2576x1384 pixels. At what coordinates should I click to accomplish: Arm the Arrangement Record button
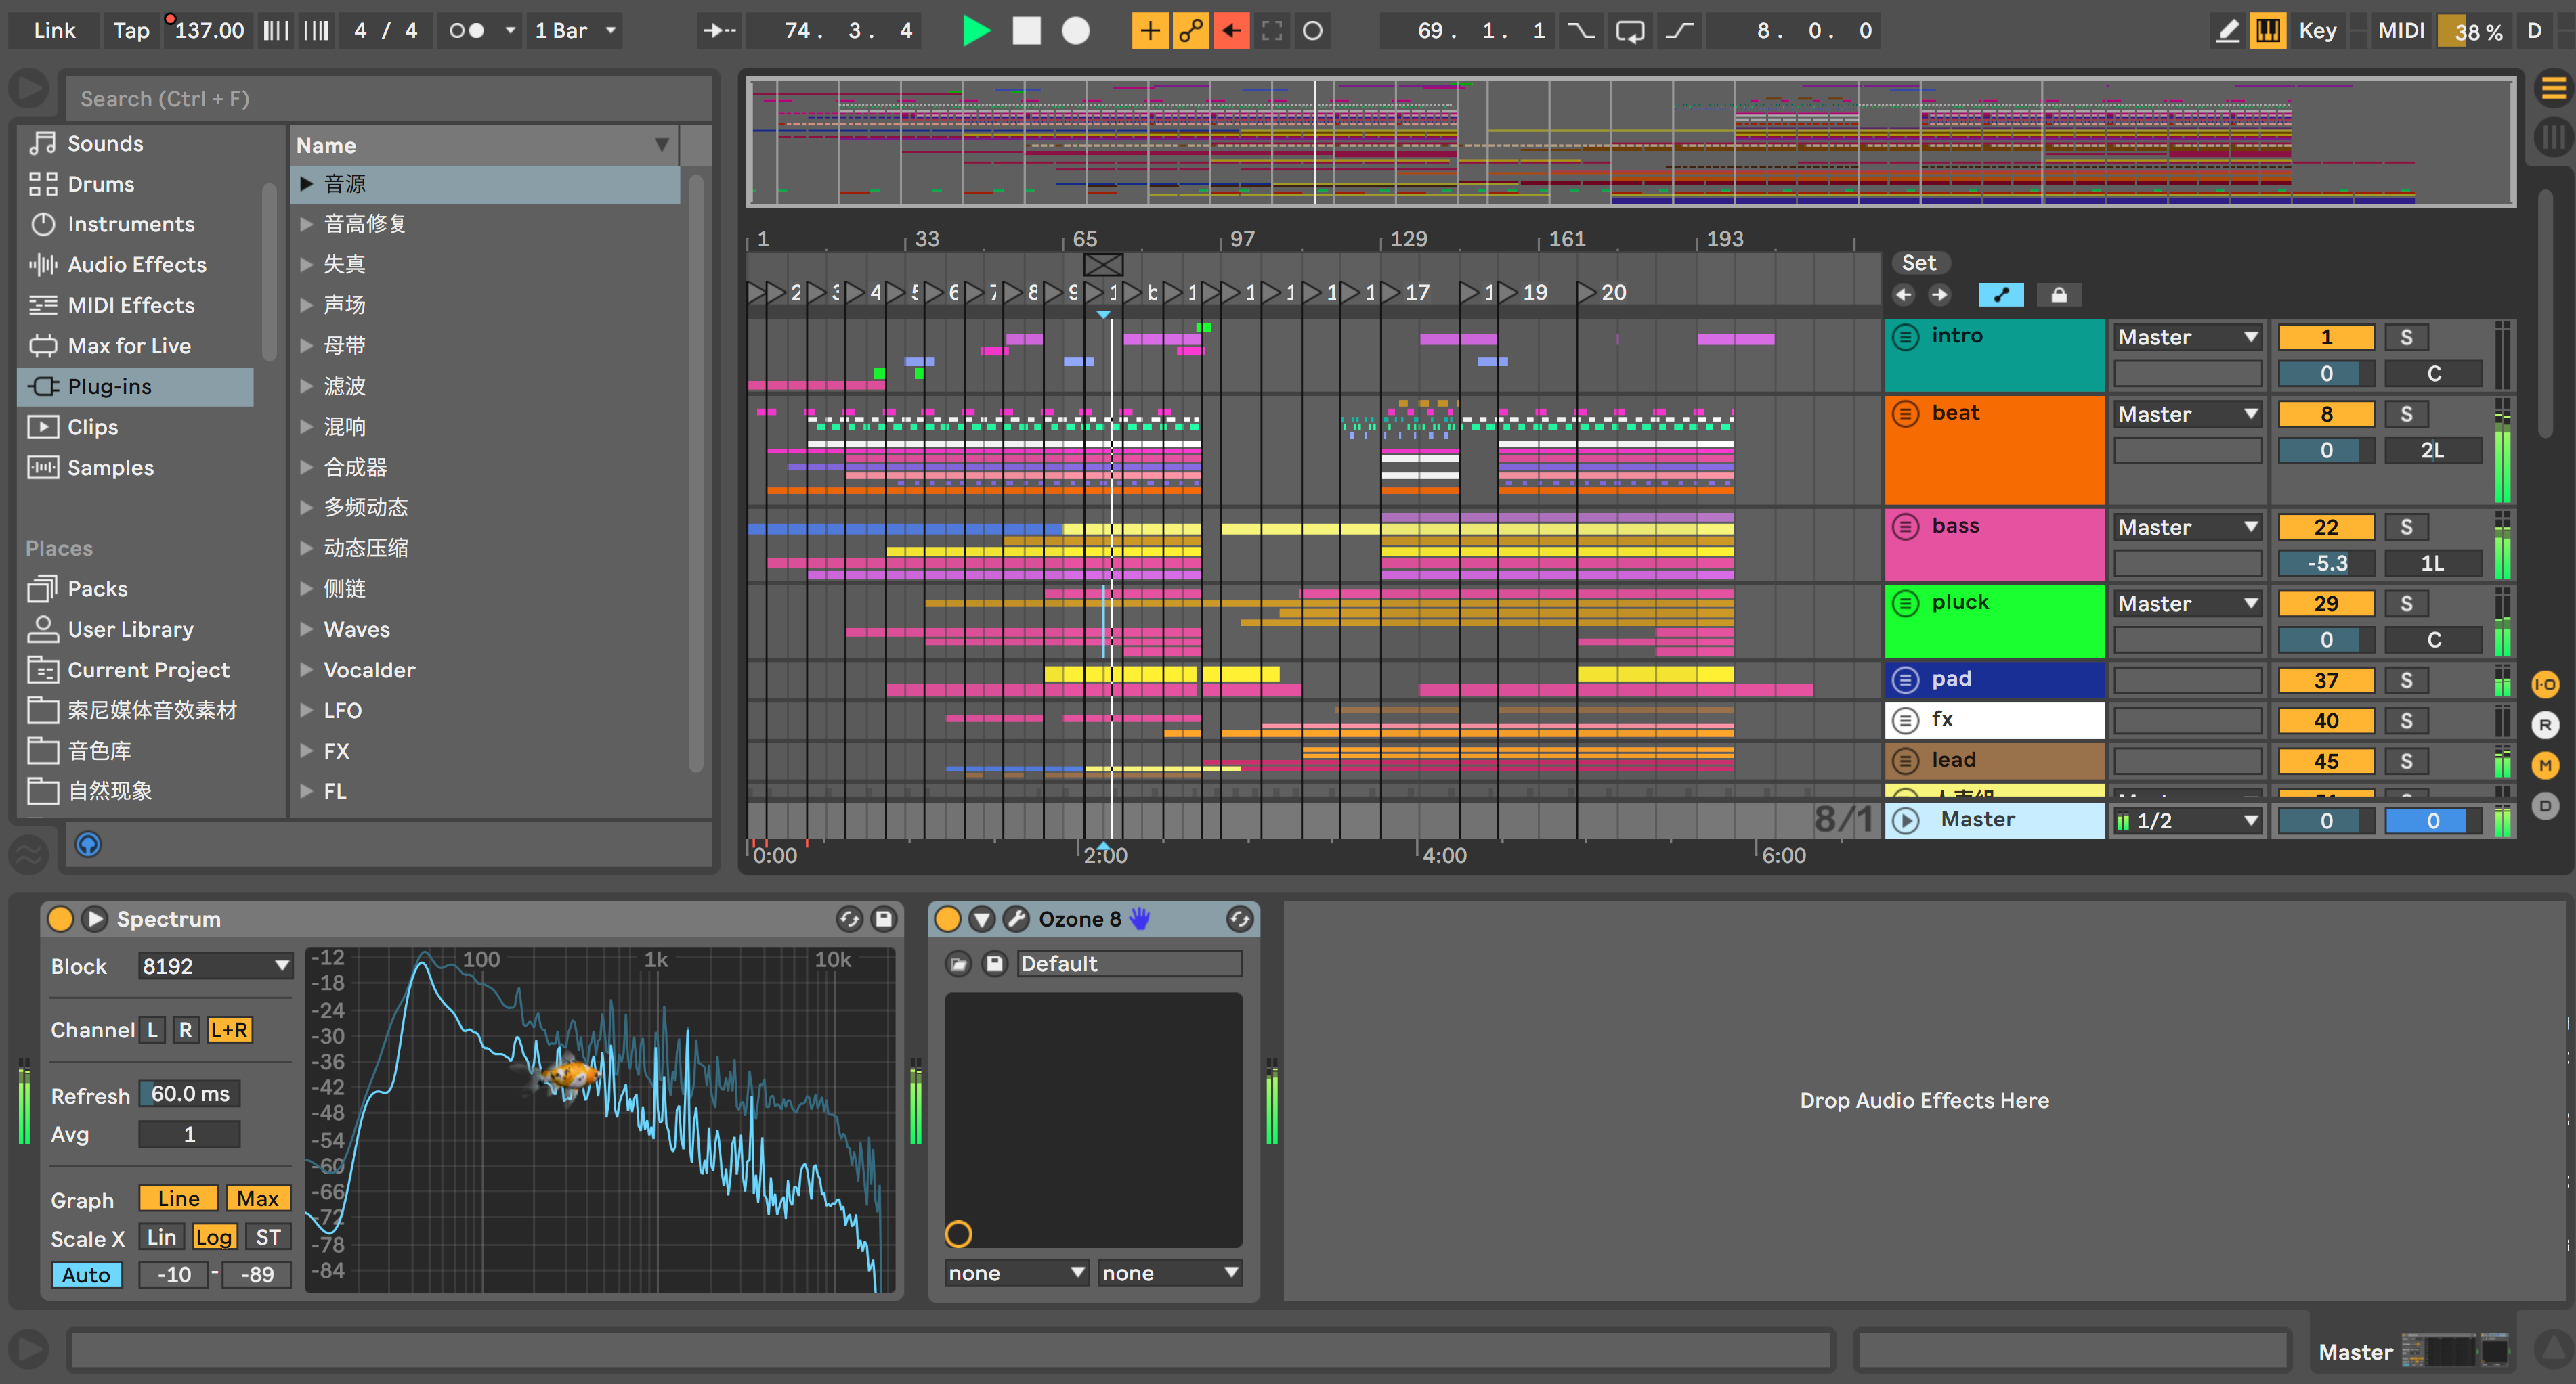[x=1076, y=31]
